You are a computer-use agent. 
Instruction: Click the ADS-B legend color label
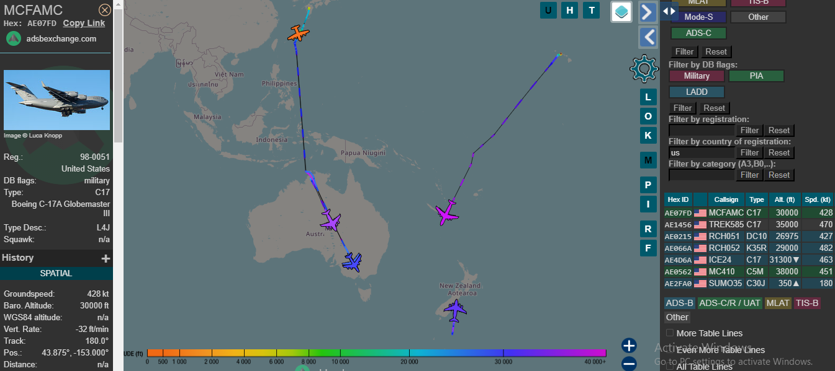(679, 303)
